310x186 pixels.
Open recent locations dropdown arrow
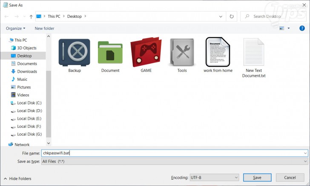pyautogui.click(x=24, y=17)
